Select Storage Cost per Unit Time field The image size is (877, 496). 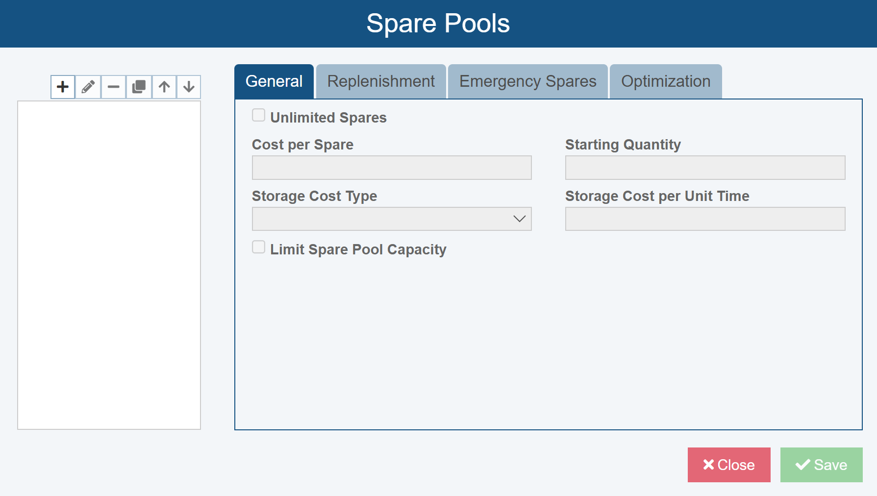(704, 219)
